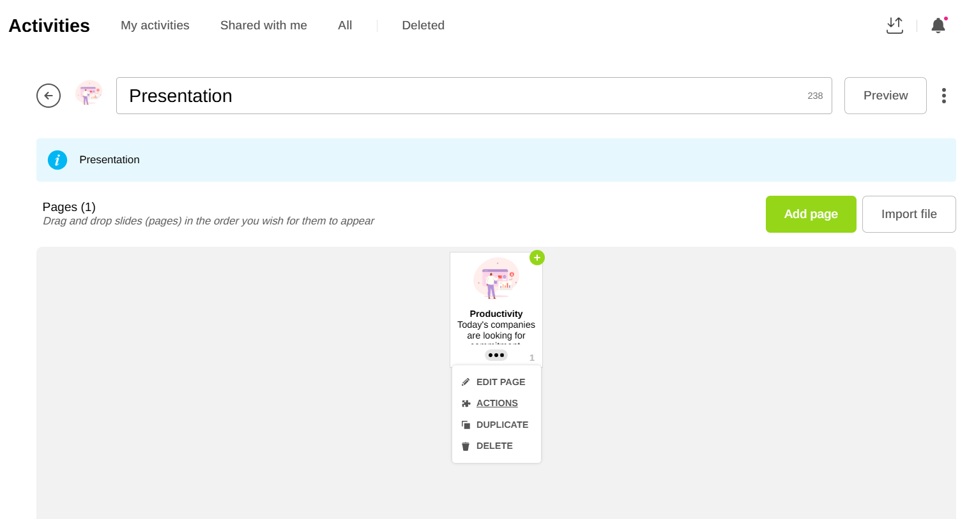
Task: Open the vertical three-dot options menu
Action: tap(943, 96)
